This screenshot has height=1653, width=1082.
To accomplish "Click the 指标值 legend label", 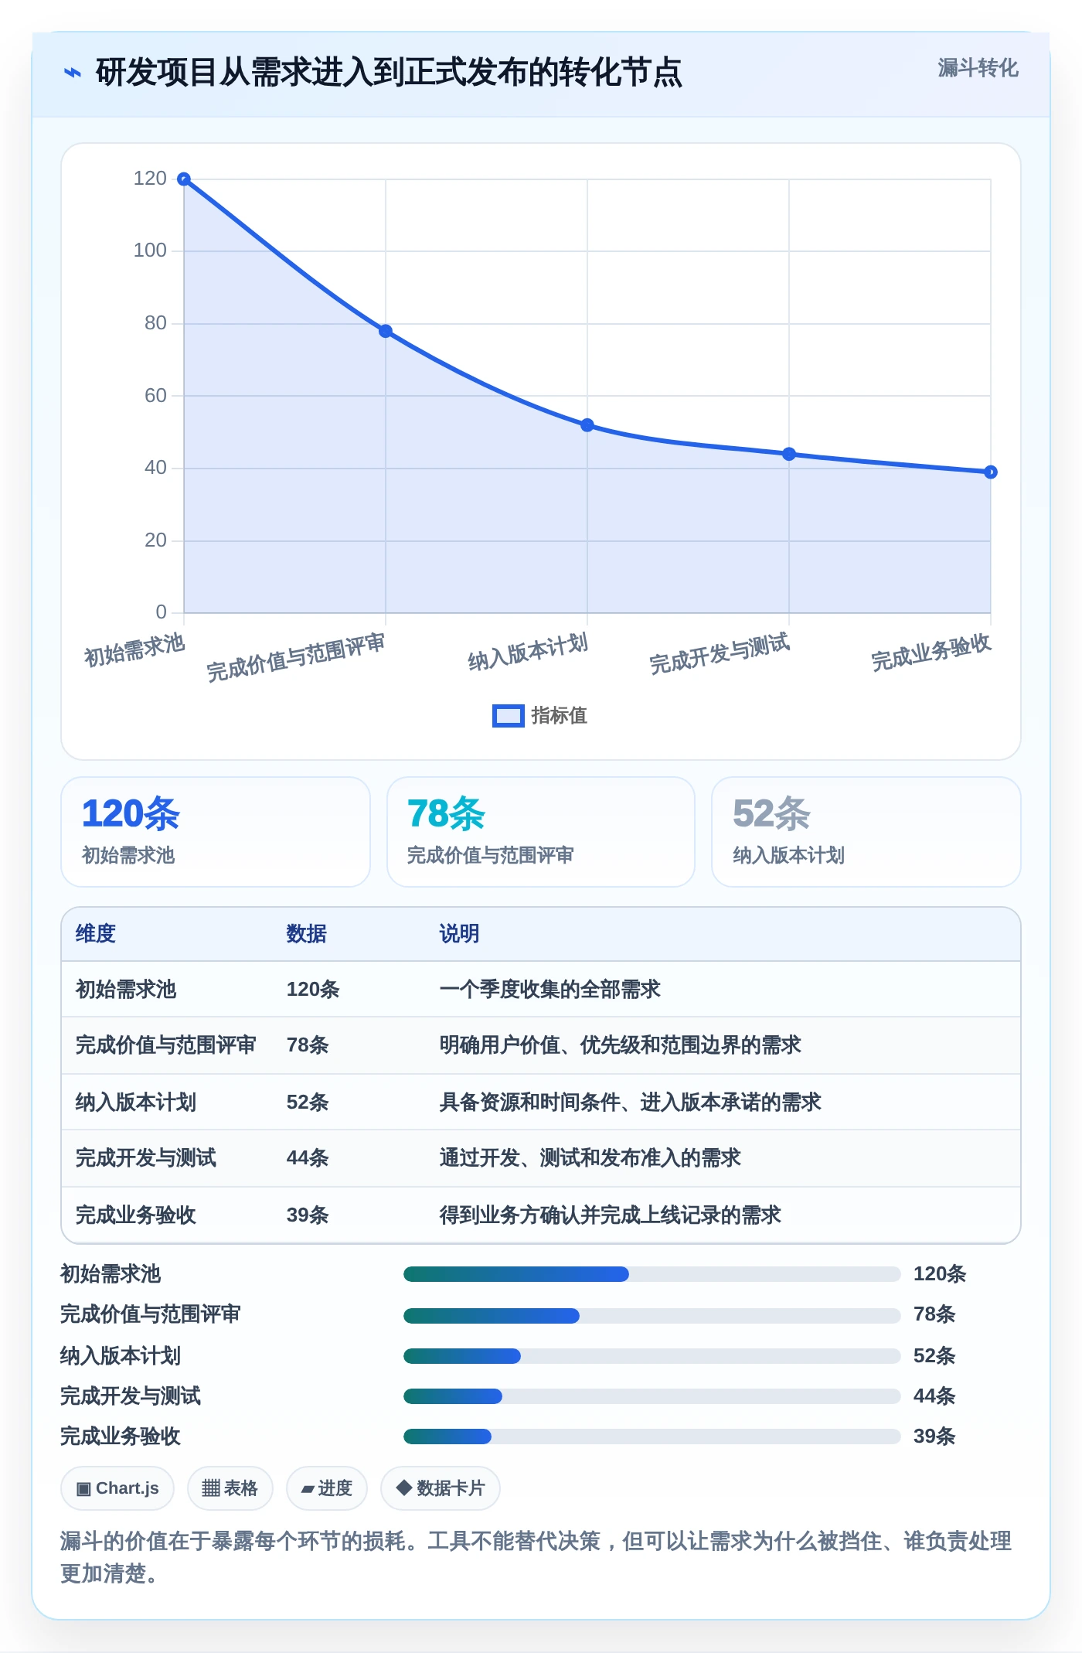I will pyautogui.click(x=559, y=716).
